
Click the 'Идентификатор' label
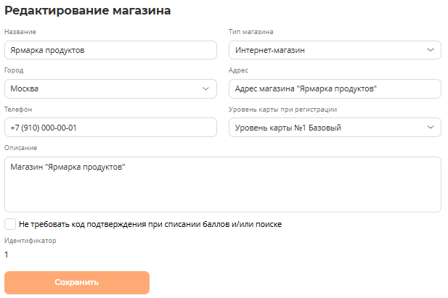click(x=30, y=241)
